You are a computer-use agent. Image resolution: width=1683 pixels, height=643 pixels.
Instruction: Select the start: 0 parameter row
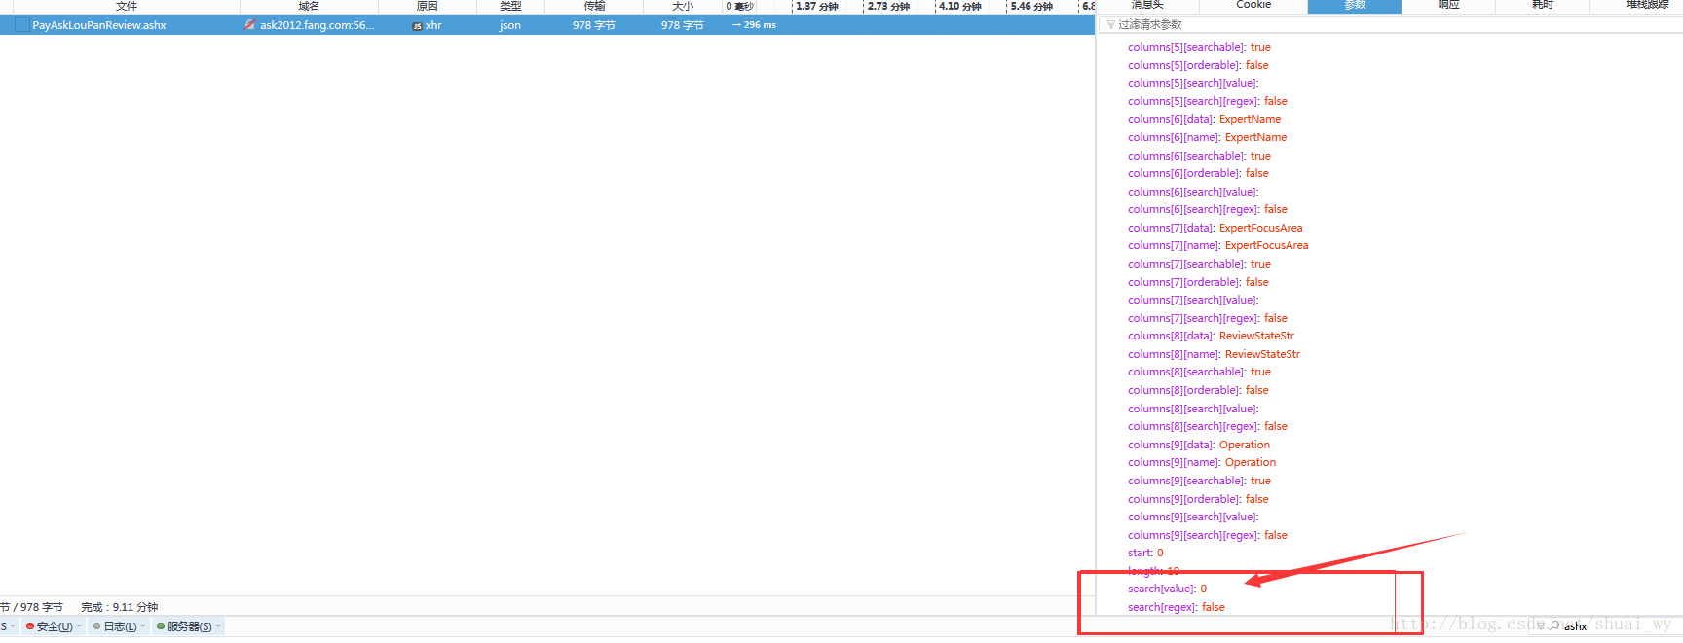(x=1145, y=553)
